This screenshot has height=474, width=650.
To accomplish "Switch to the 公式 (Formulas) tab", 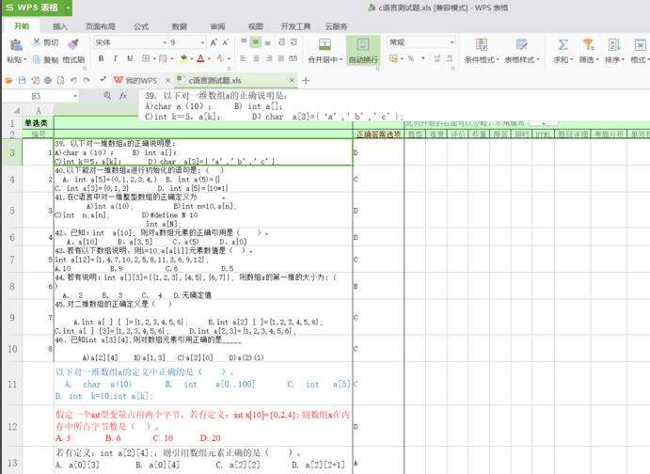I will (141, 26).
